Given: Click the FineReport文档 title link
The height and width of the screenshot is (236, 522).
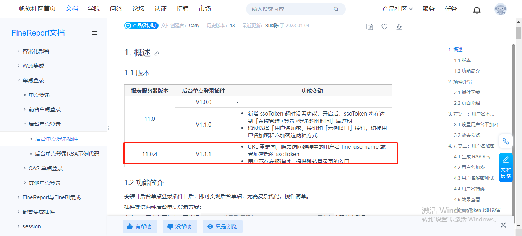Looking at the screenshot, I should tap(38, 33).
